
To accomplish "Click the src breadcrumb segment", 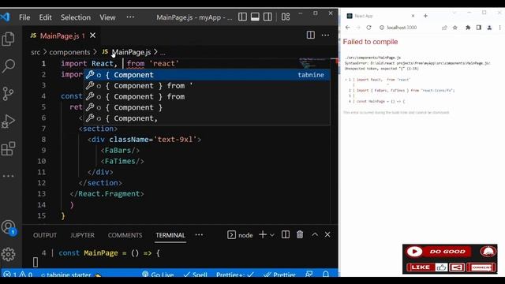I will click(x=36, y=52).
